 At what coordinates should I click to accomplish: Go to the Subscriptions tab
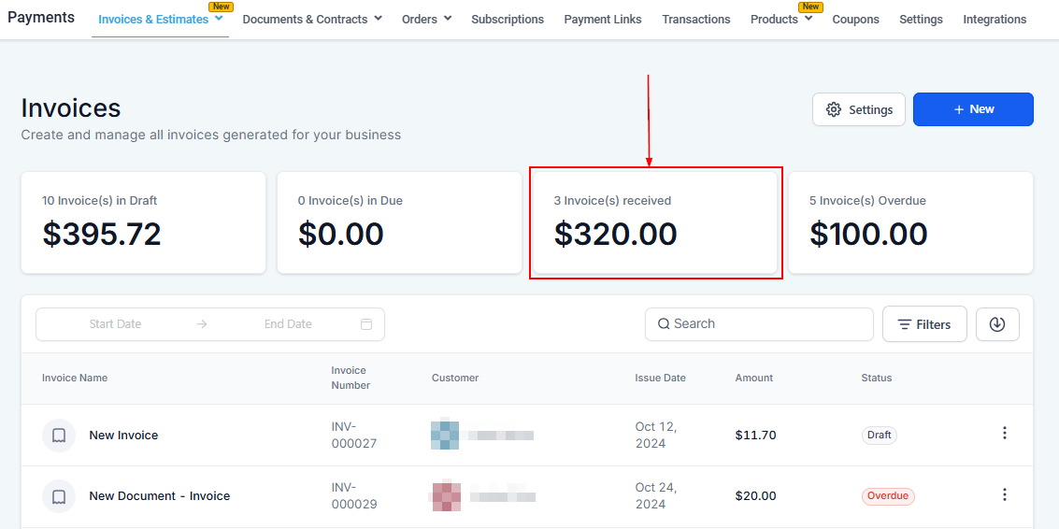pyautogui.click(x=508, y=20)
